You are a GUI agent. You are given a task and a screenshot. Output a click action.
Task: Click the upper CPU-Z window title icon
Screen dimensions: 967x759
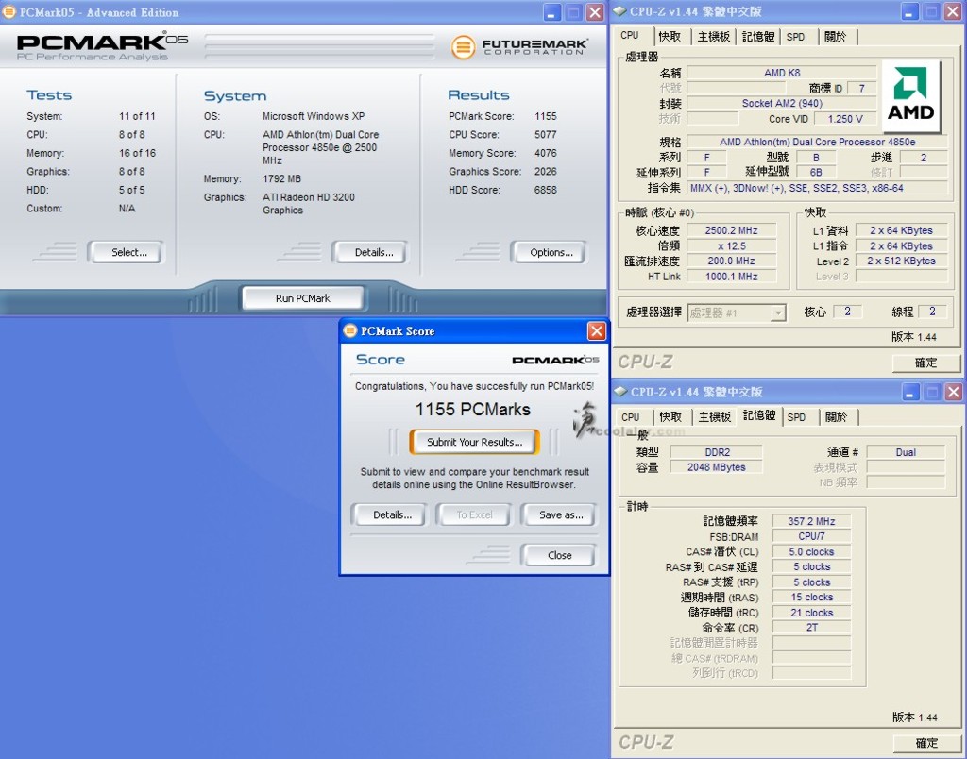[619, 11]
